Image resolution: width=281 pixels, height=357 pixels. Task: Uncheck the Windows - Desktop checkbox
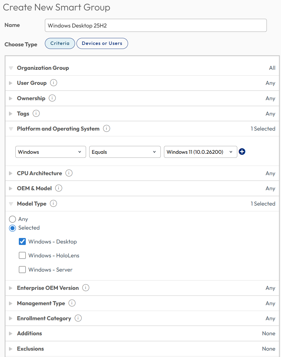[x=22, y=241]
